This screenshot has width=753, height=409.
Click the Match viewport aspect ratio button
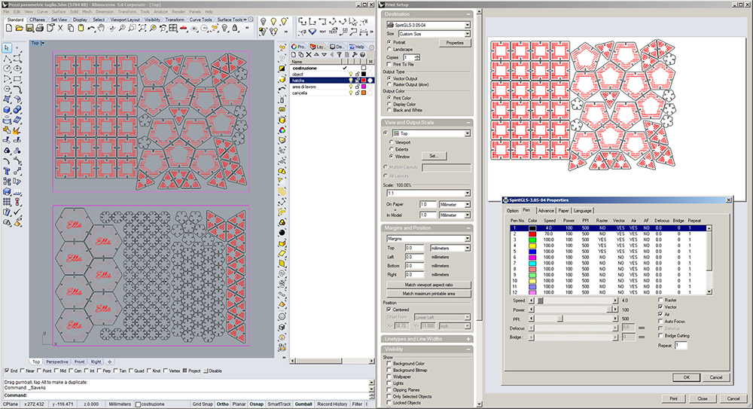(427, 285)
